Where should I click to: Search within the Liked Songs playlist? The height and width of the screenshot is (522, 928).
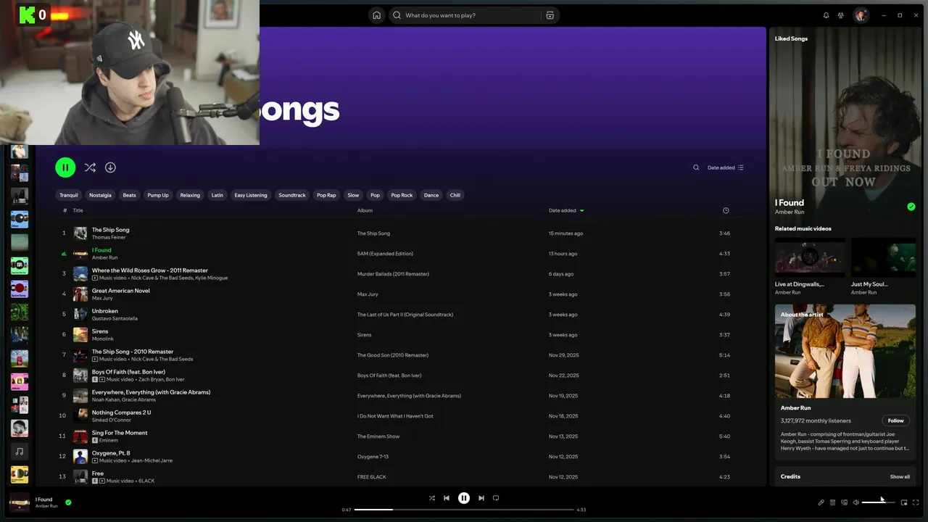[696, 167]
